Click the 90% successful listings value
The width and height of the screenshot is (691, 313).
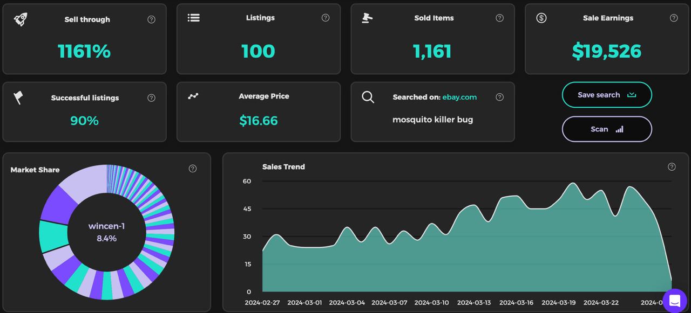[84, 121]
